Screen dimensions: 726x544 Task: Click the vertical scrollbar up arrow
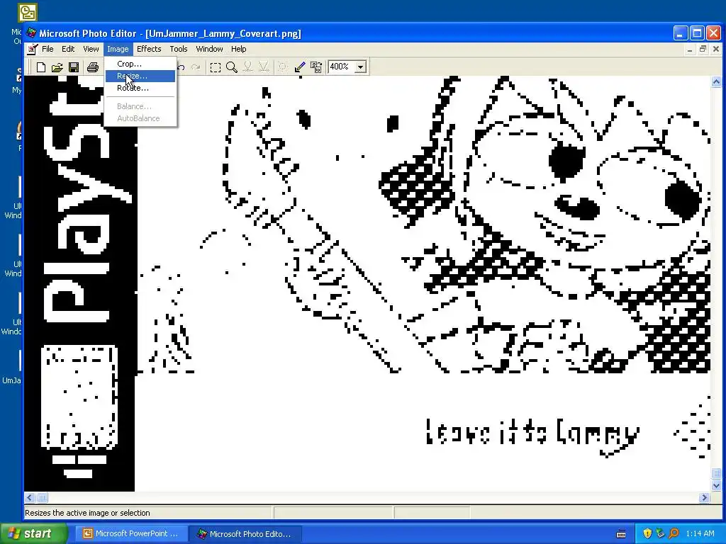[716, 82]
